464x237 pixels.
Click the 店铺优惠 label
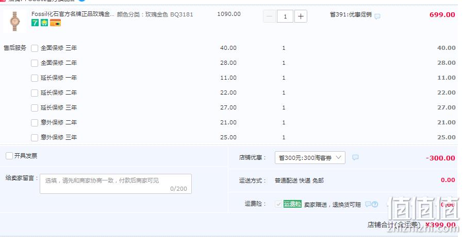pyautogui.click(x=252, y=158)
